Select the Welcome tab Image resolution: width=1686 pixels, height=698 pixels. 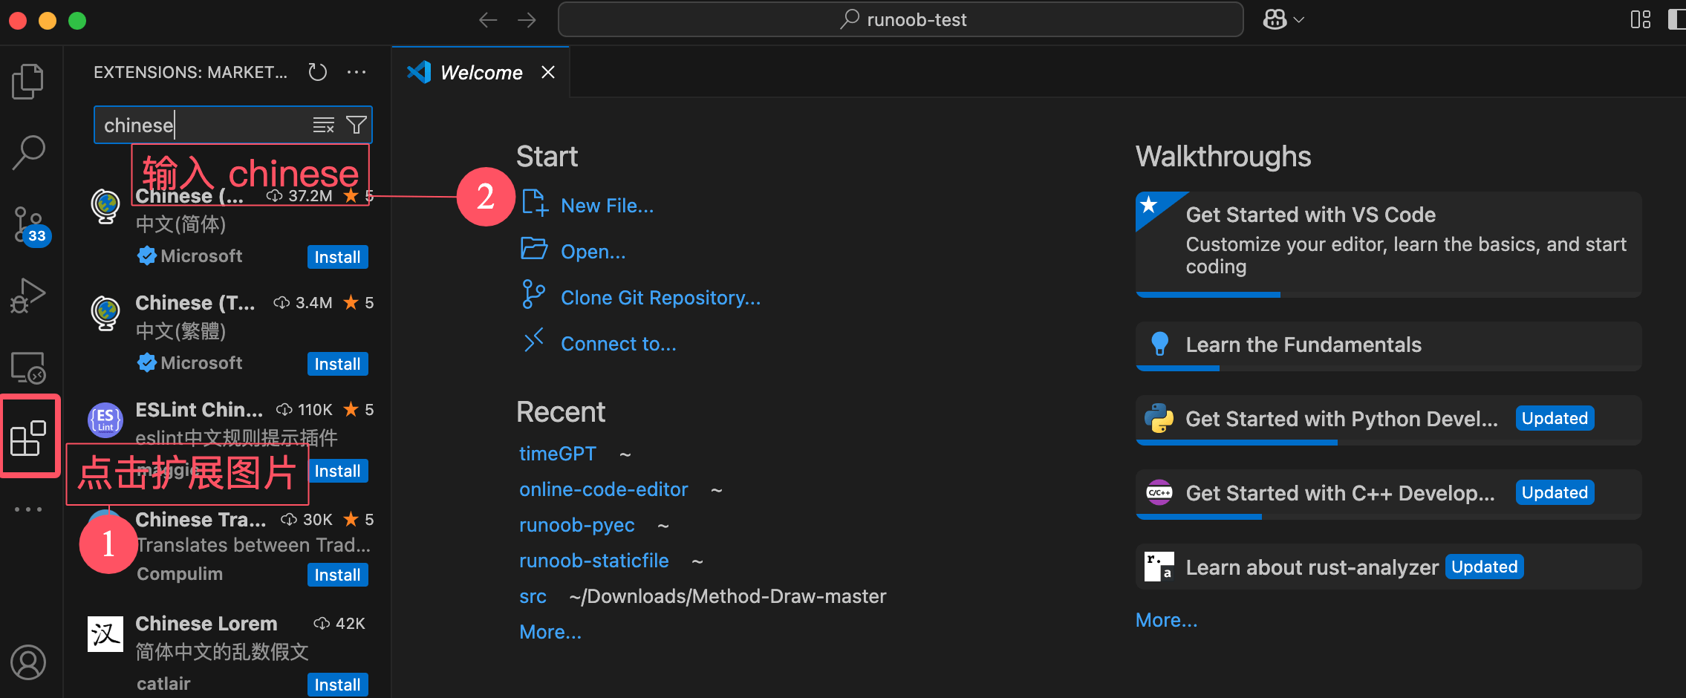tap(481, 73)
